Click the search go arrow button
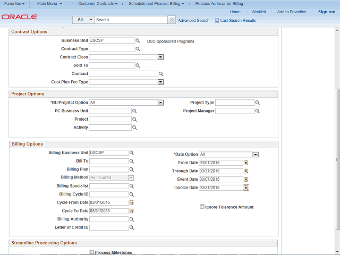The image size is (340, 255). pos(171,20)
